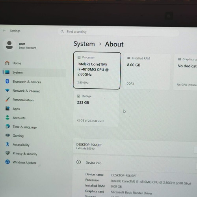Click the Device name value DESKTOP-FS6I9PT
197x197 pixels.
124,175
